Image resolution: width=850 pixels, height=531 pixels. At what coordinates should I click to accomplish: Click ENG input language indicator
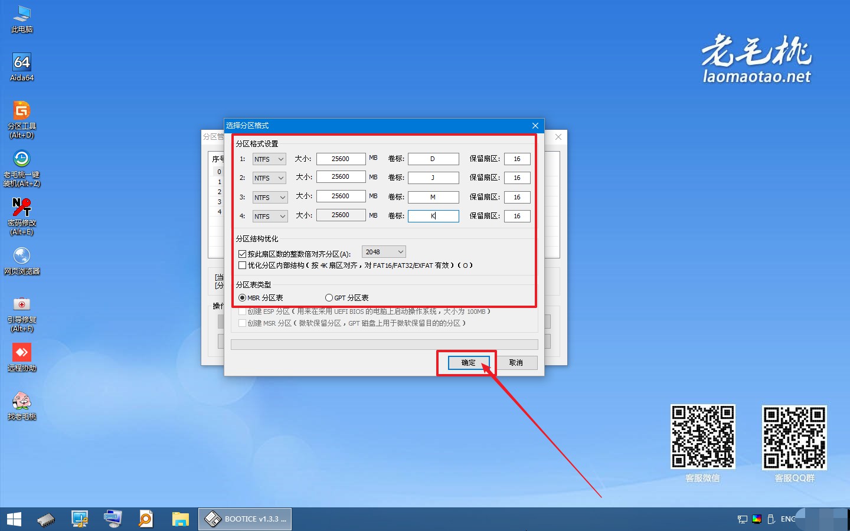tap(788, 519)
